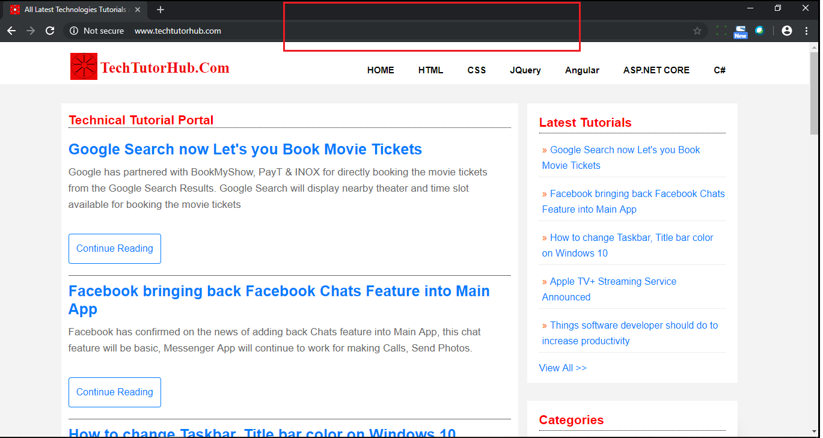Click Continue Reading under the Facebook Chats article
823x438 pixels.
(x=115, y=392)
